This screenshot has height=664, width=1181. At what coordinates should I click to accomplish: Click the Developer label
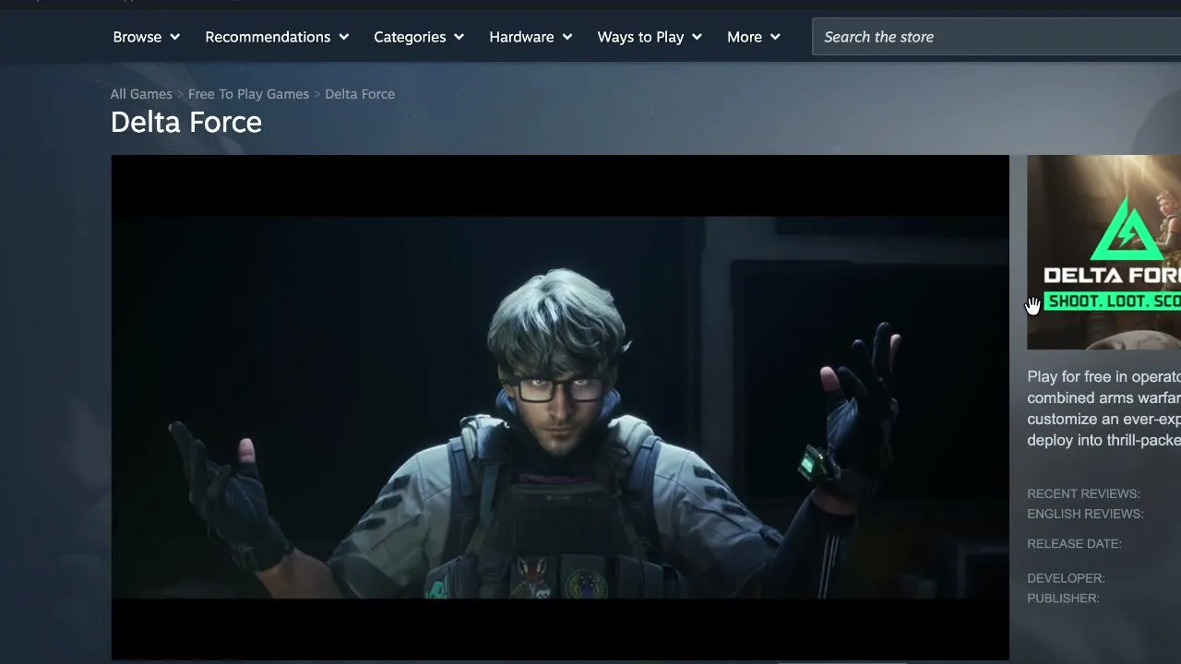coord(1066,578)
